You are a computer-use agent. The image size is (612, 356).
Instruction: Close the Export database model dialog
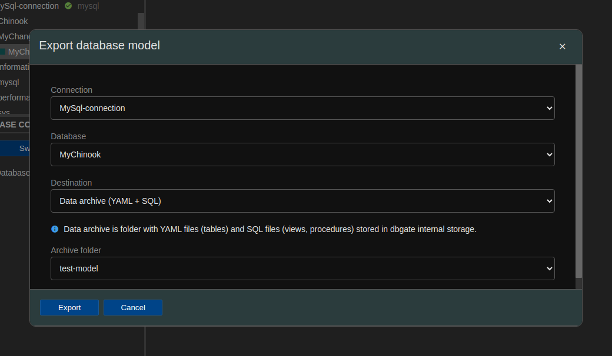coord(562,46)
